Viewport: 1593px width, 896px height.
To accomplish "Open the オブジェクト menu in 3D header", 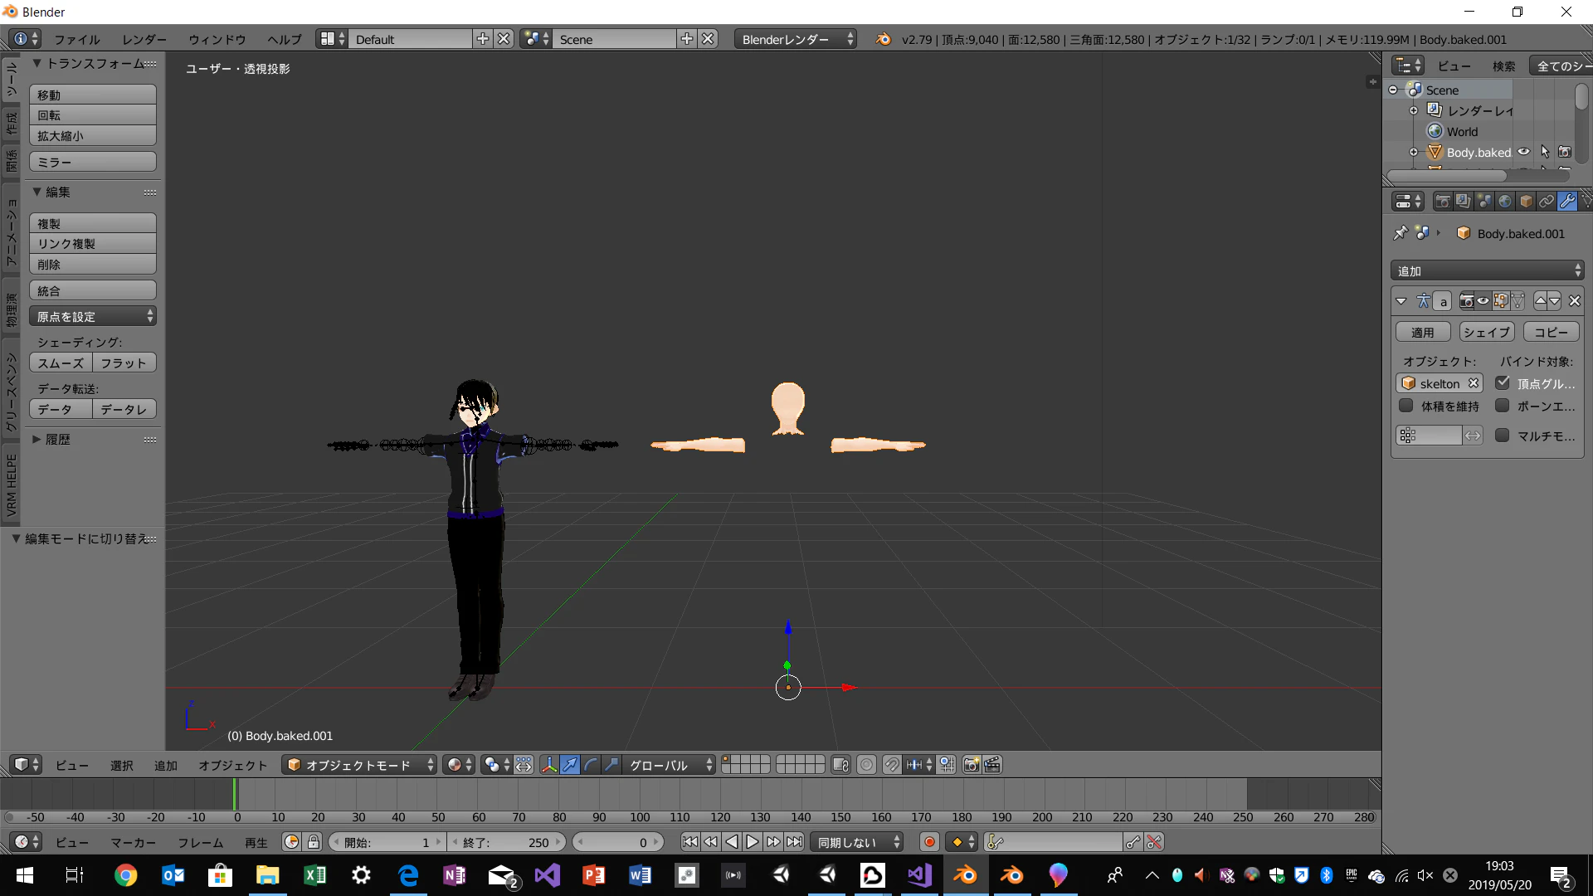I will [232, 765].
